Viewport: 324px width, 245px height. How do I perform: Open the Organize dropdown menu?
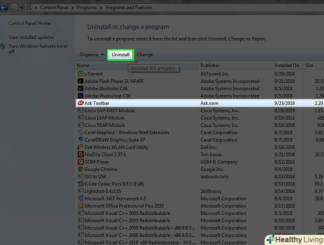(x=92, y=55)
